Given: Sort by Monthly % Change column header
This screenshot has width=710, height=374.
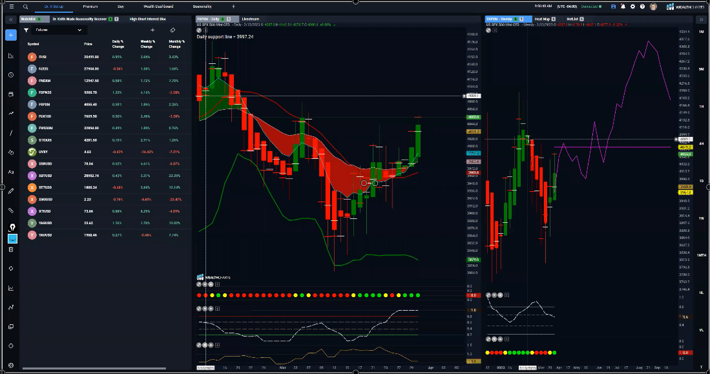Looking at the screenshot, I should (176, 44).
